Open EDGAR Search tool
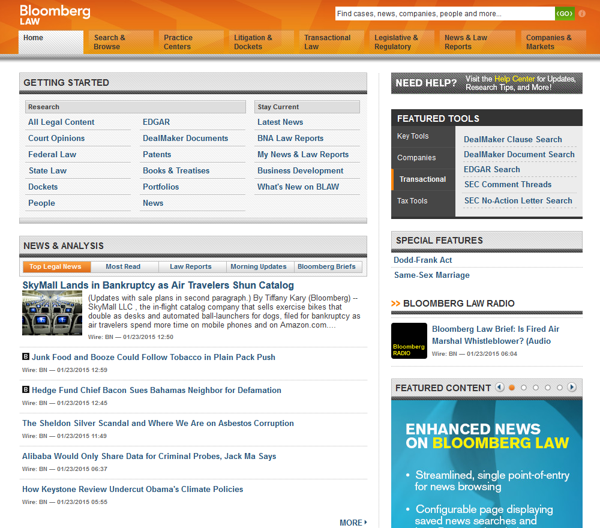 492,169
